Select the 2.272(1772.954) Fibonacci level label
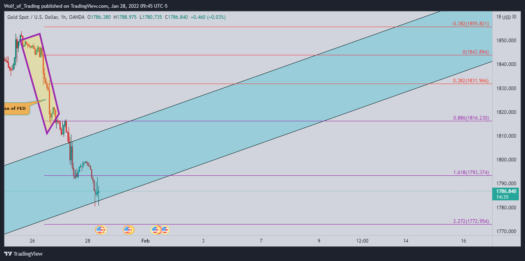 [x=471, y=221]
